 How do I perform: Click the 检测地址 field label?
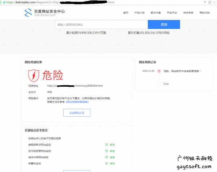pyautogui.click(x=33, y=86)
